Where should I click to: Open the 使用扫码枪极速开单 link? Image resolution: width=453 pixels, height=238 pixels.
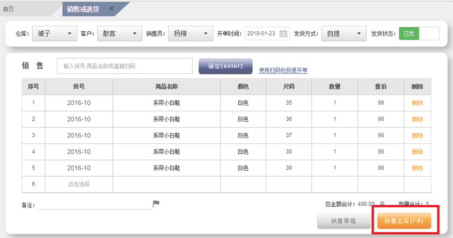pyautogui.click(x=283, y=70)
